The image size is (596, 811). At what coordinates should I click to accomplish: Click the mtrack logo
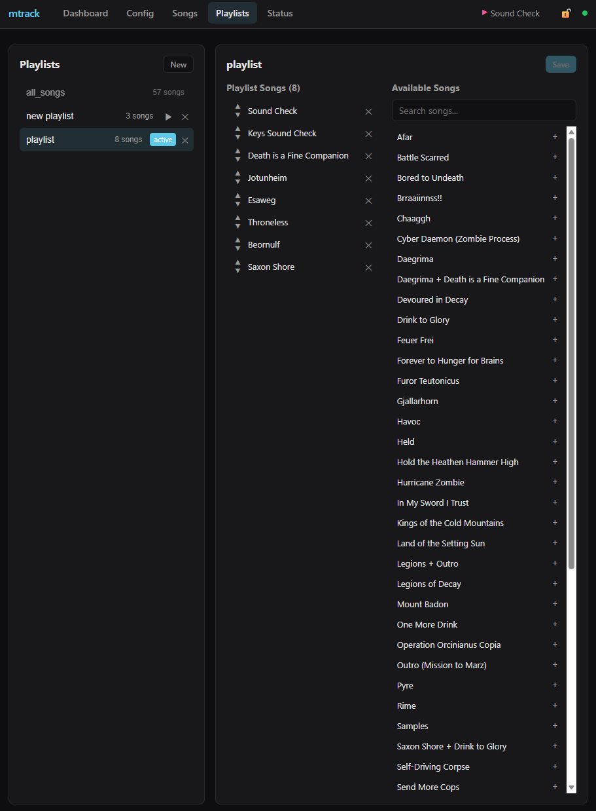[x=24, y=13]
